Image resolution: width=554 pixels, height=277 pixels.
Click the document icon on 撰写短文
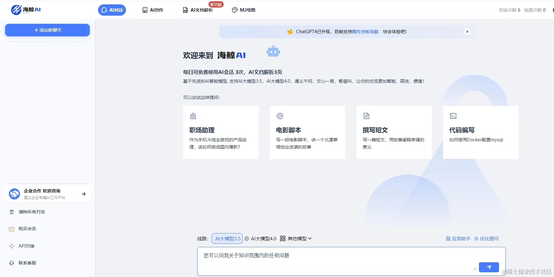pos(367,116)
